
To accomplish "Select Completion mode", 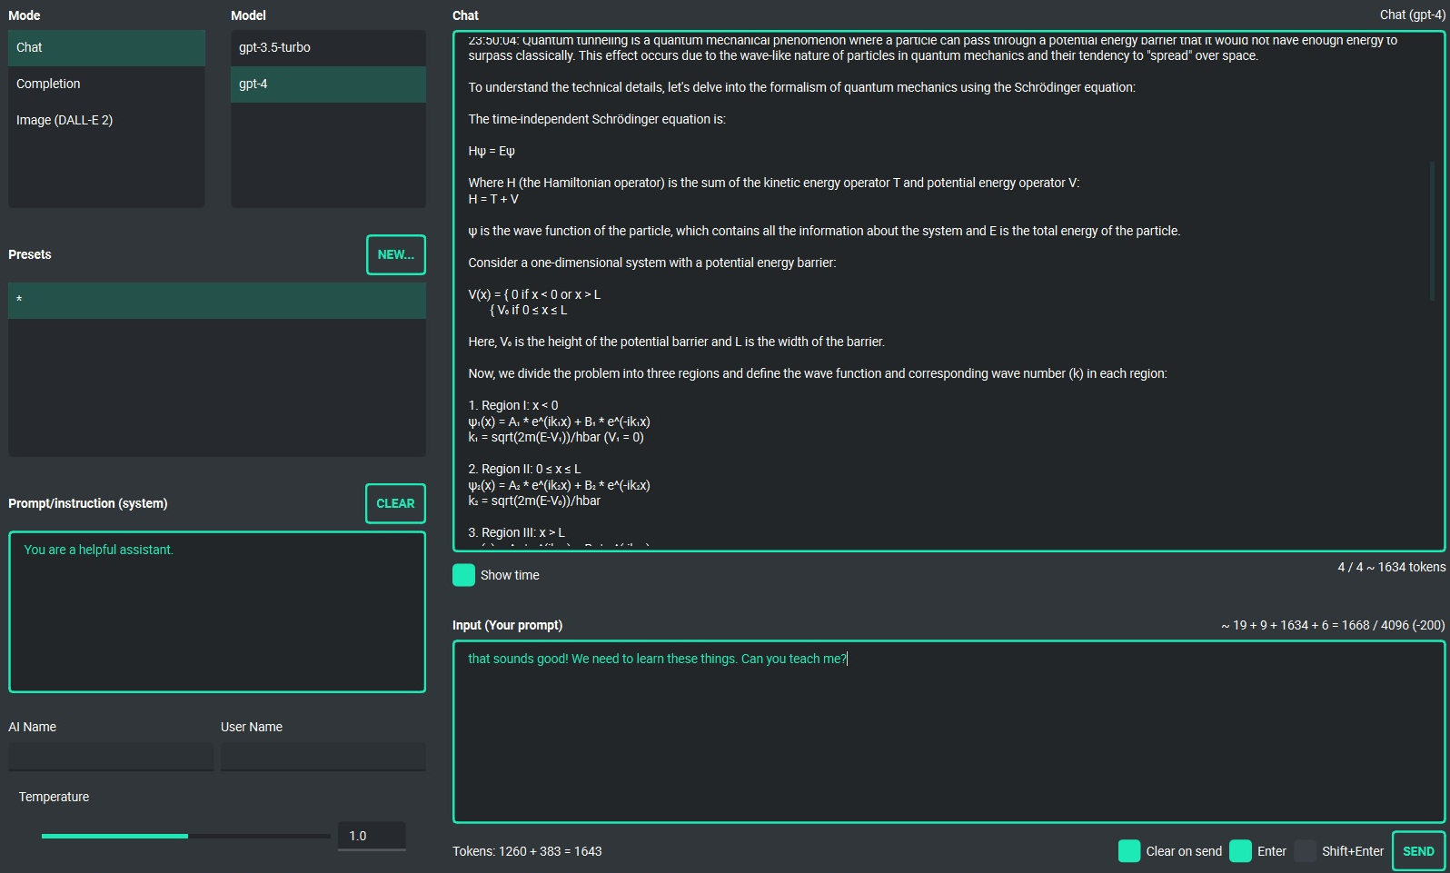I will 106,84.
